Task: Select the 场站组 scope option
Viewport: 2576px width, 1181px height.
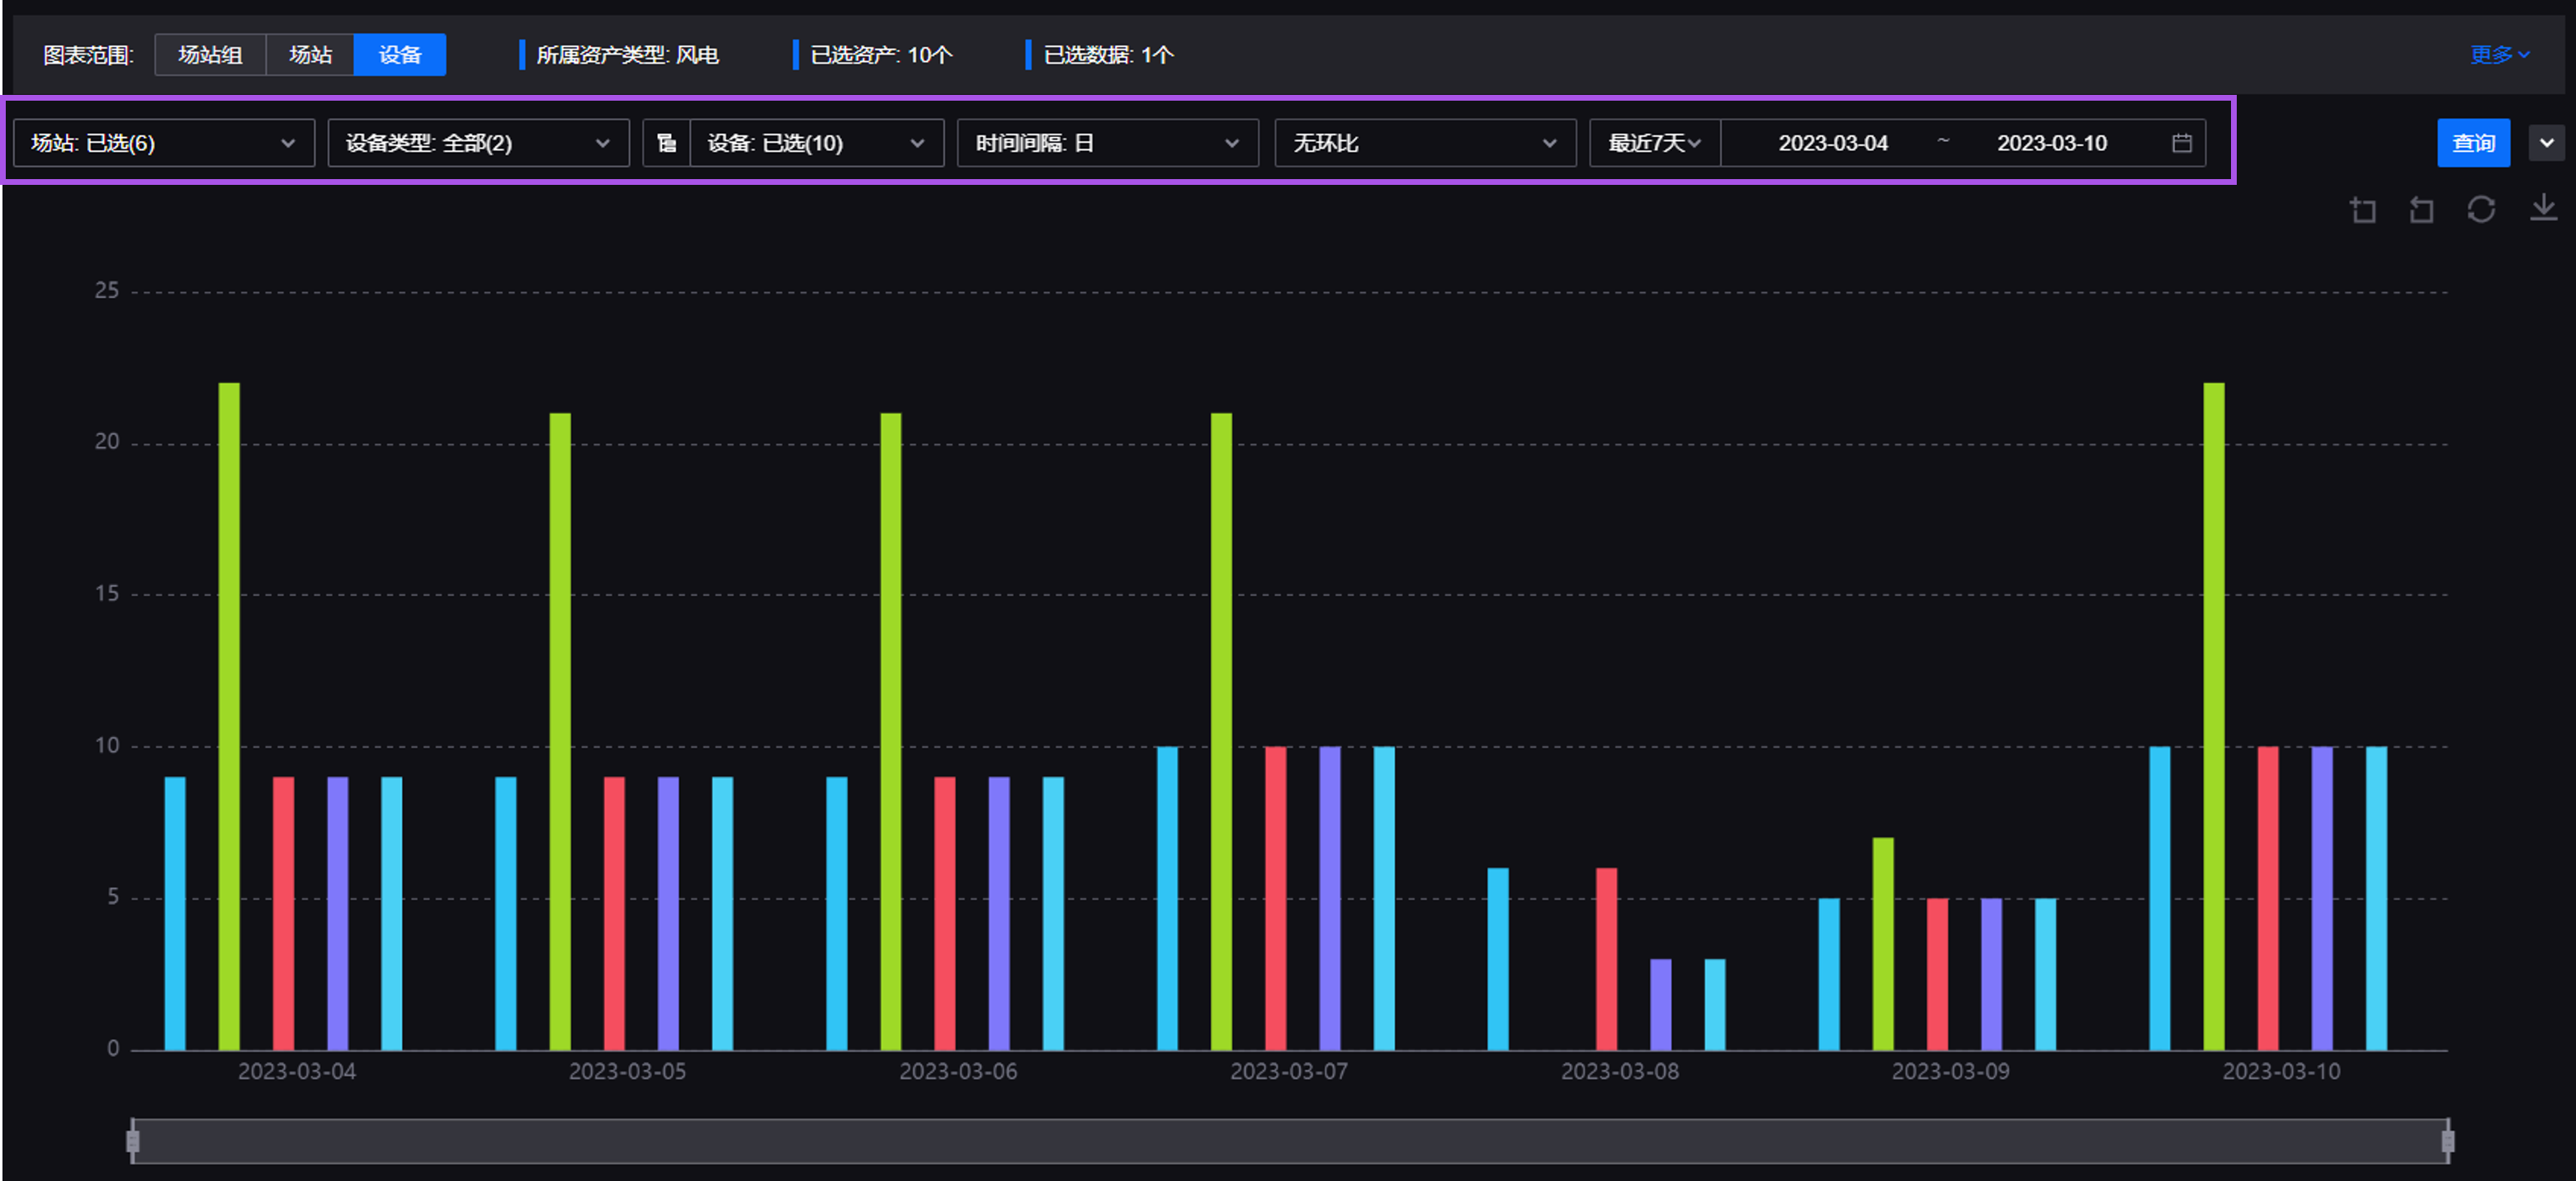Action: (x=210, y=55)
